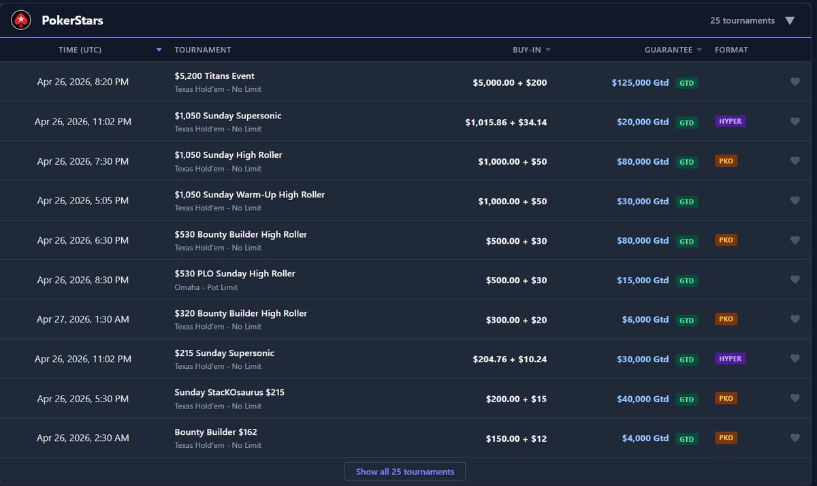
Task: Open the $1,050 Sunday High Roller title
Action: point(228,155)
